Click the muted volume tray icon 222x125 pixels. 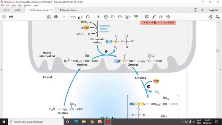click(194, 122)
